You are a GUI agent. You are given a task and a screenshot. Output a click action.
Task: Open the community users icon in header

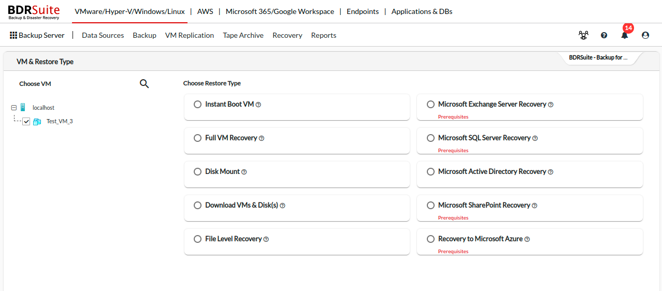tap(583, 35)
